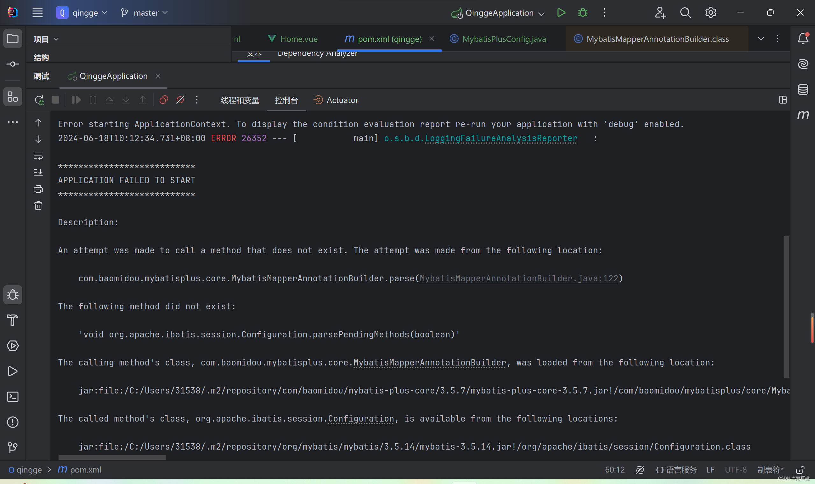Toggle soft-wrap in the console output
The height and width of the screenshot is (484, 815).
(x=38, y=156)
